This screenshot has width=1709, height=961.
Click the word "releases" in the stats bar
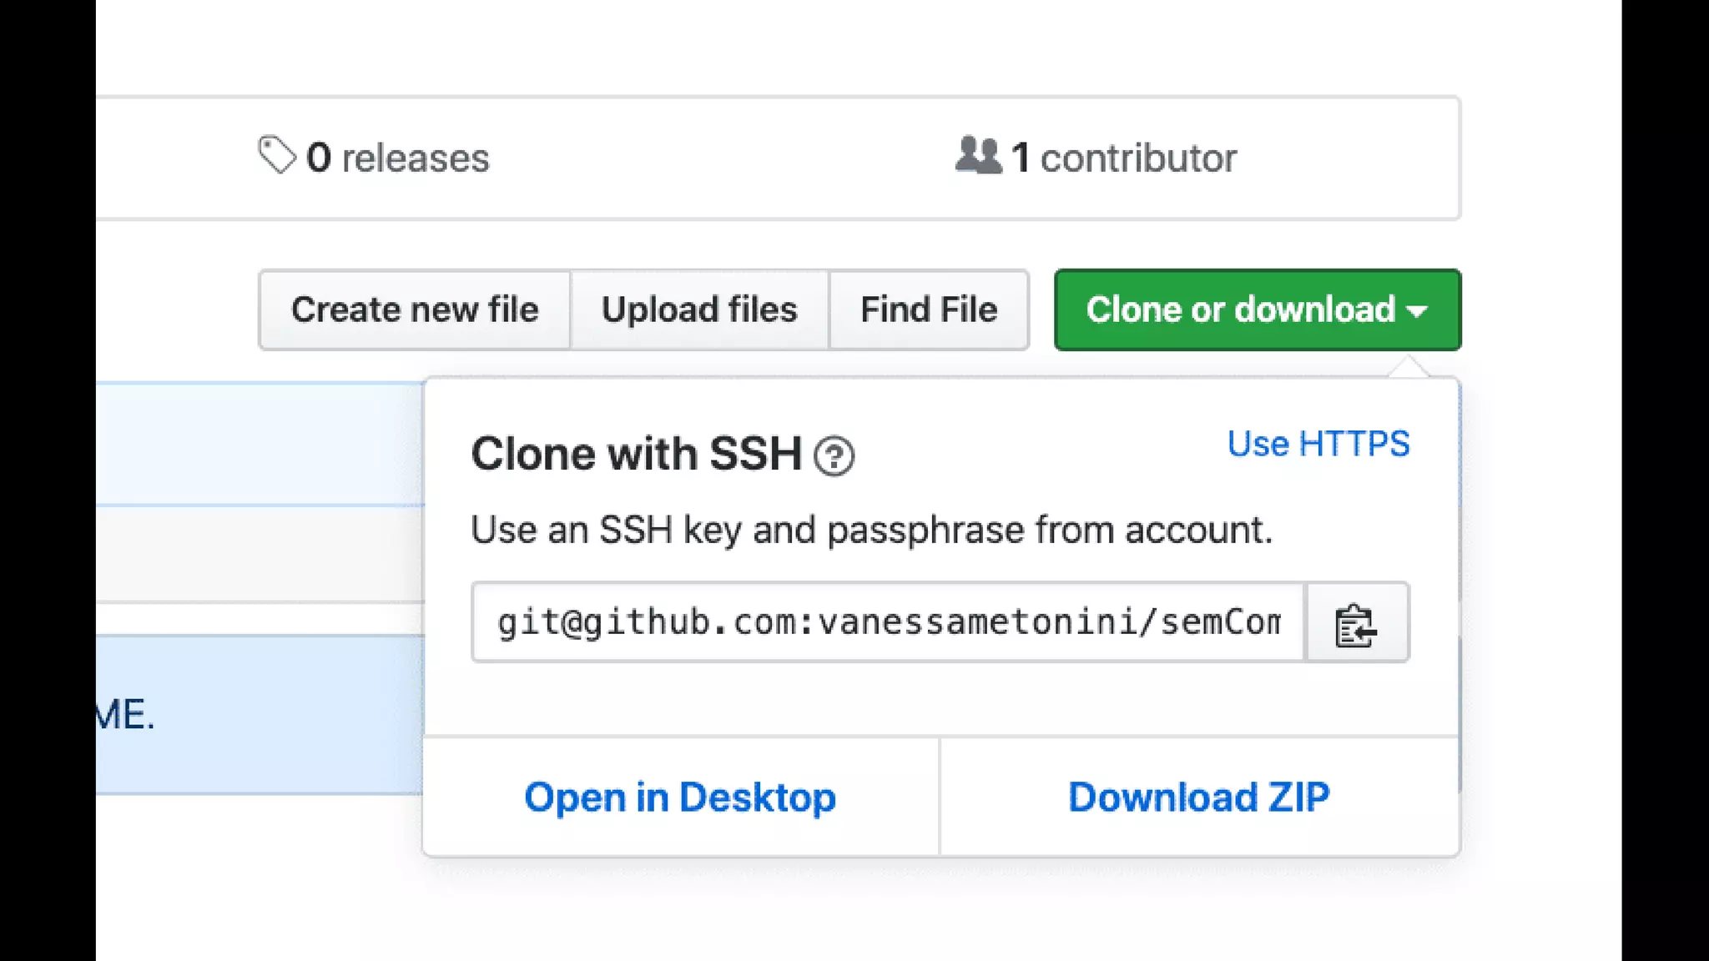416,158
